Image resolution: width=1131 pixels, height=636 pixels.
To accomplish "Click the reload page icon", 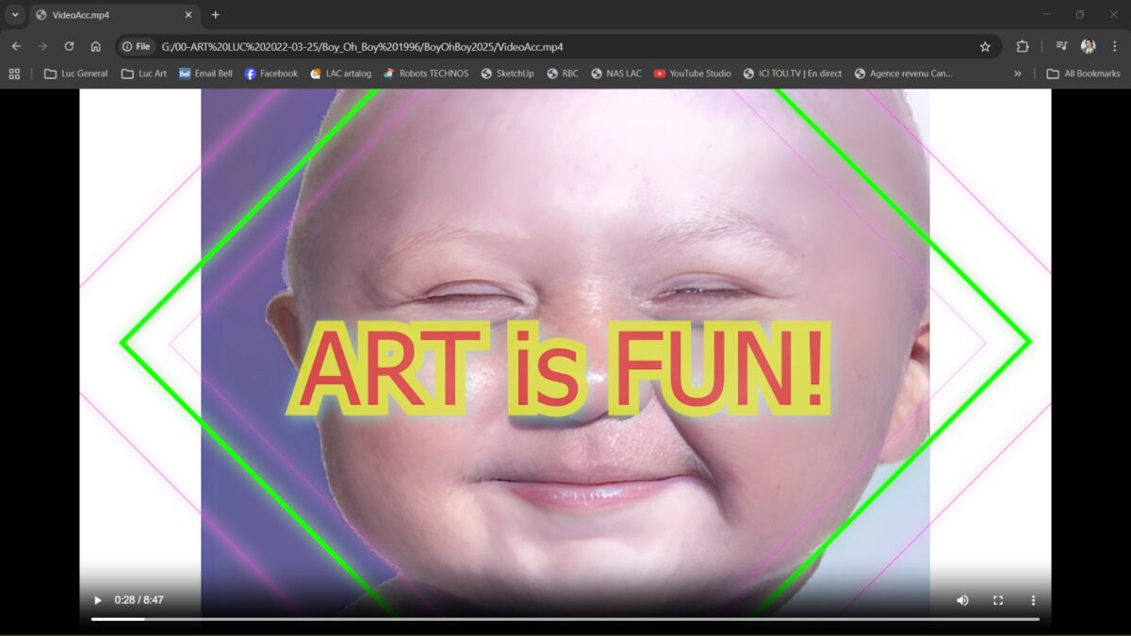I will point(67,45).
